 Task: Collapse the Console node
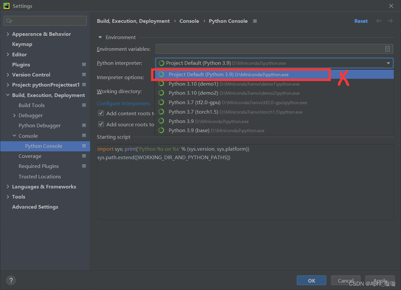pyautogui.click(x=14, y=136)
